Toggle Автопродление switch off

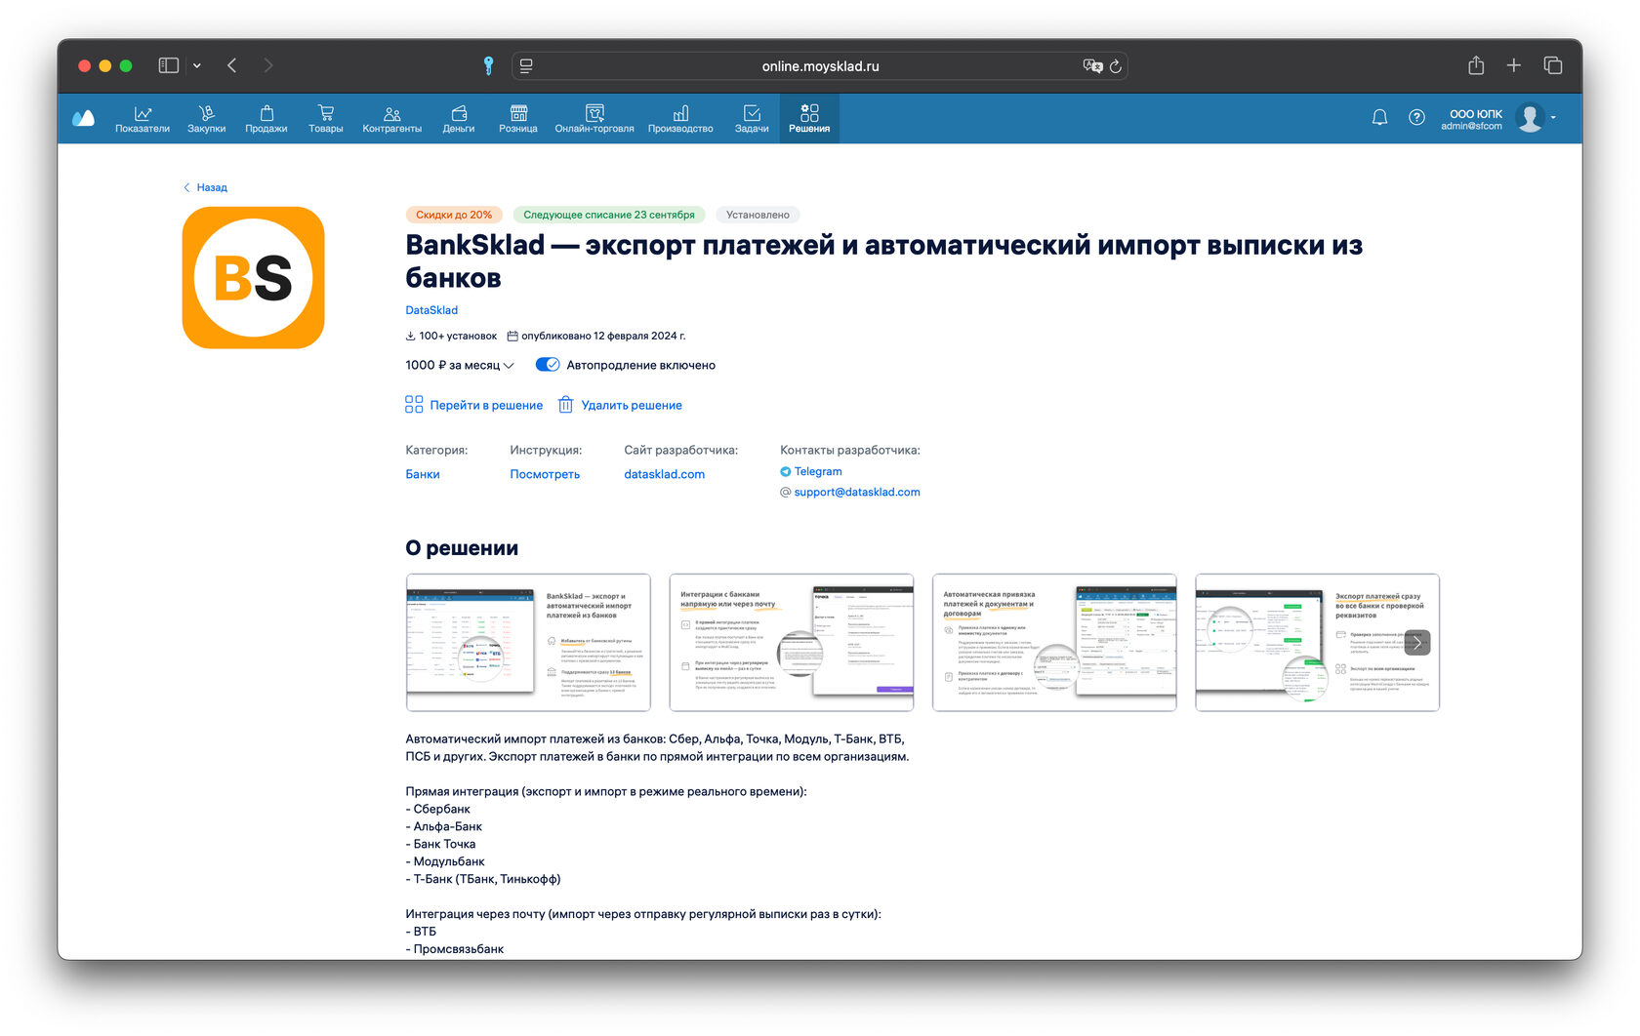(x=548, y=365)
